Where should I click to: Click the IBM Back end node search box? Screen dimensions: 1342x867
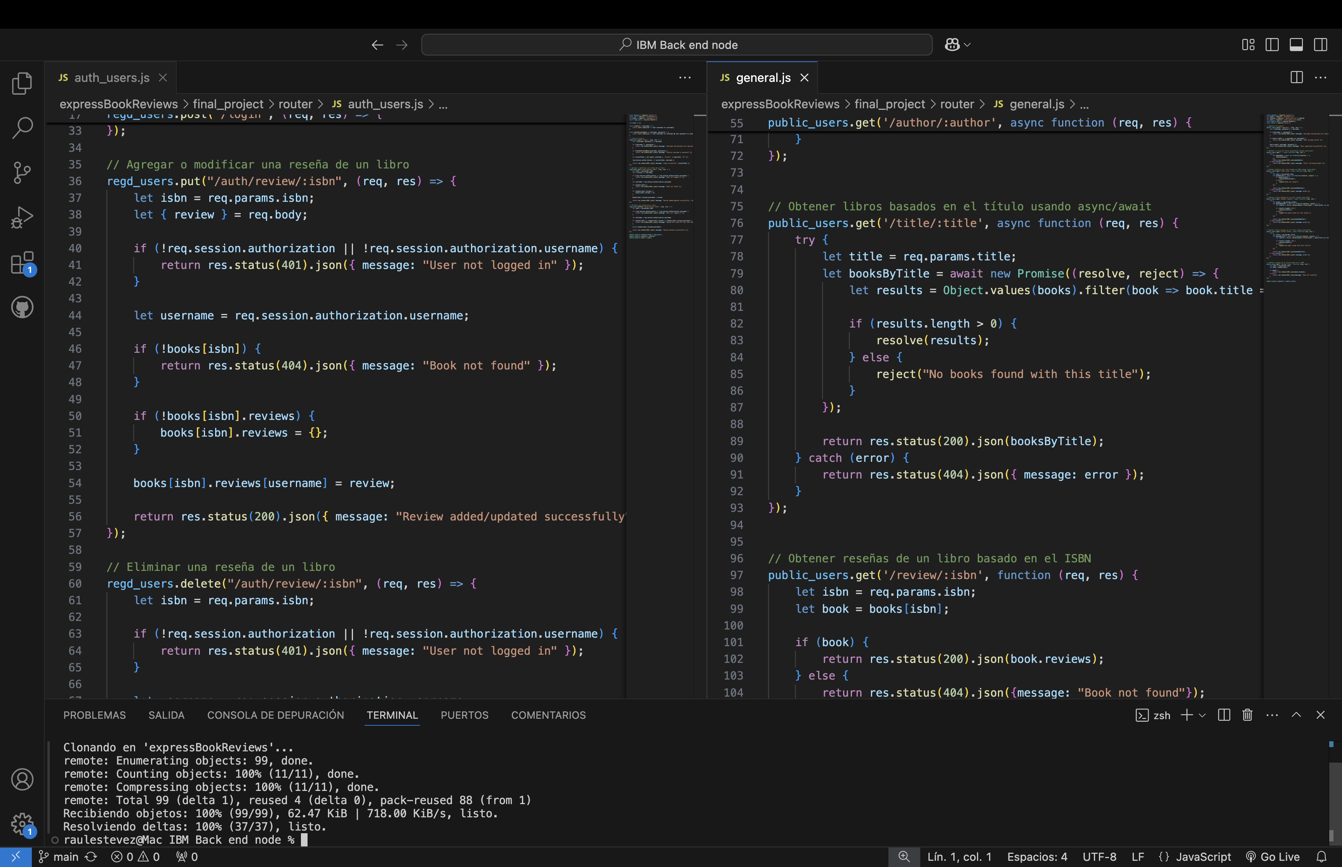(676, 45)
